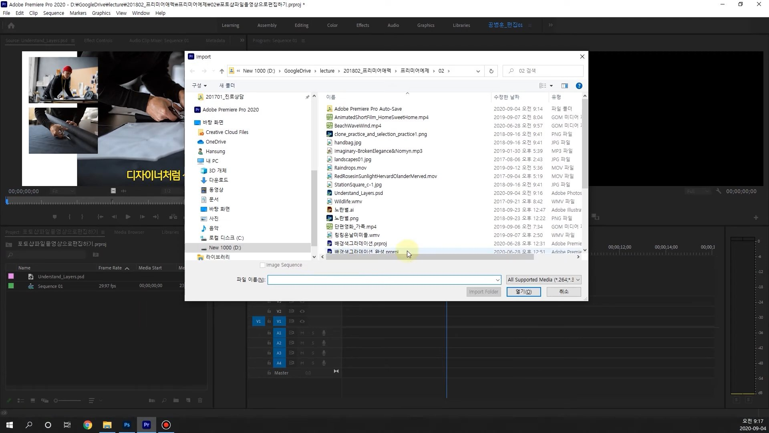Image resolution: width=769 pixels, height=433 pixels.
Task: Open the file type filter All Supported Media dropdown
Action: 544,280
